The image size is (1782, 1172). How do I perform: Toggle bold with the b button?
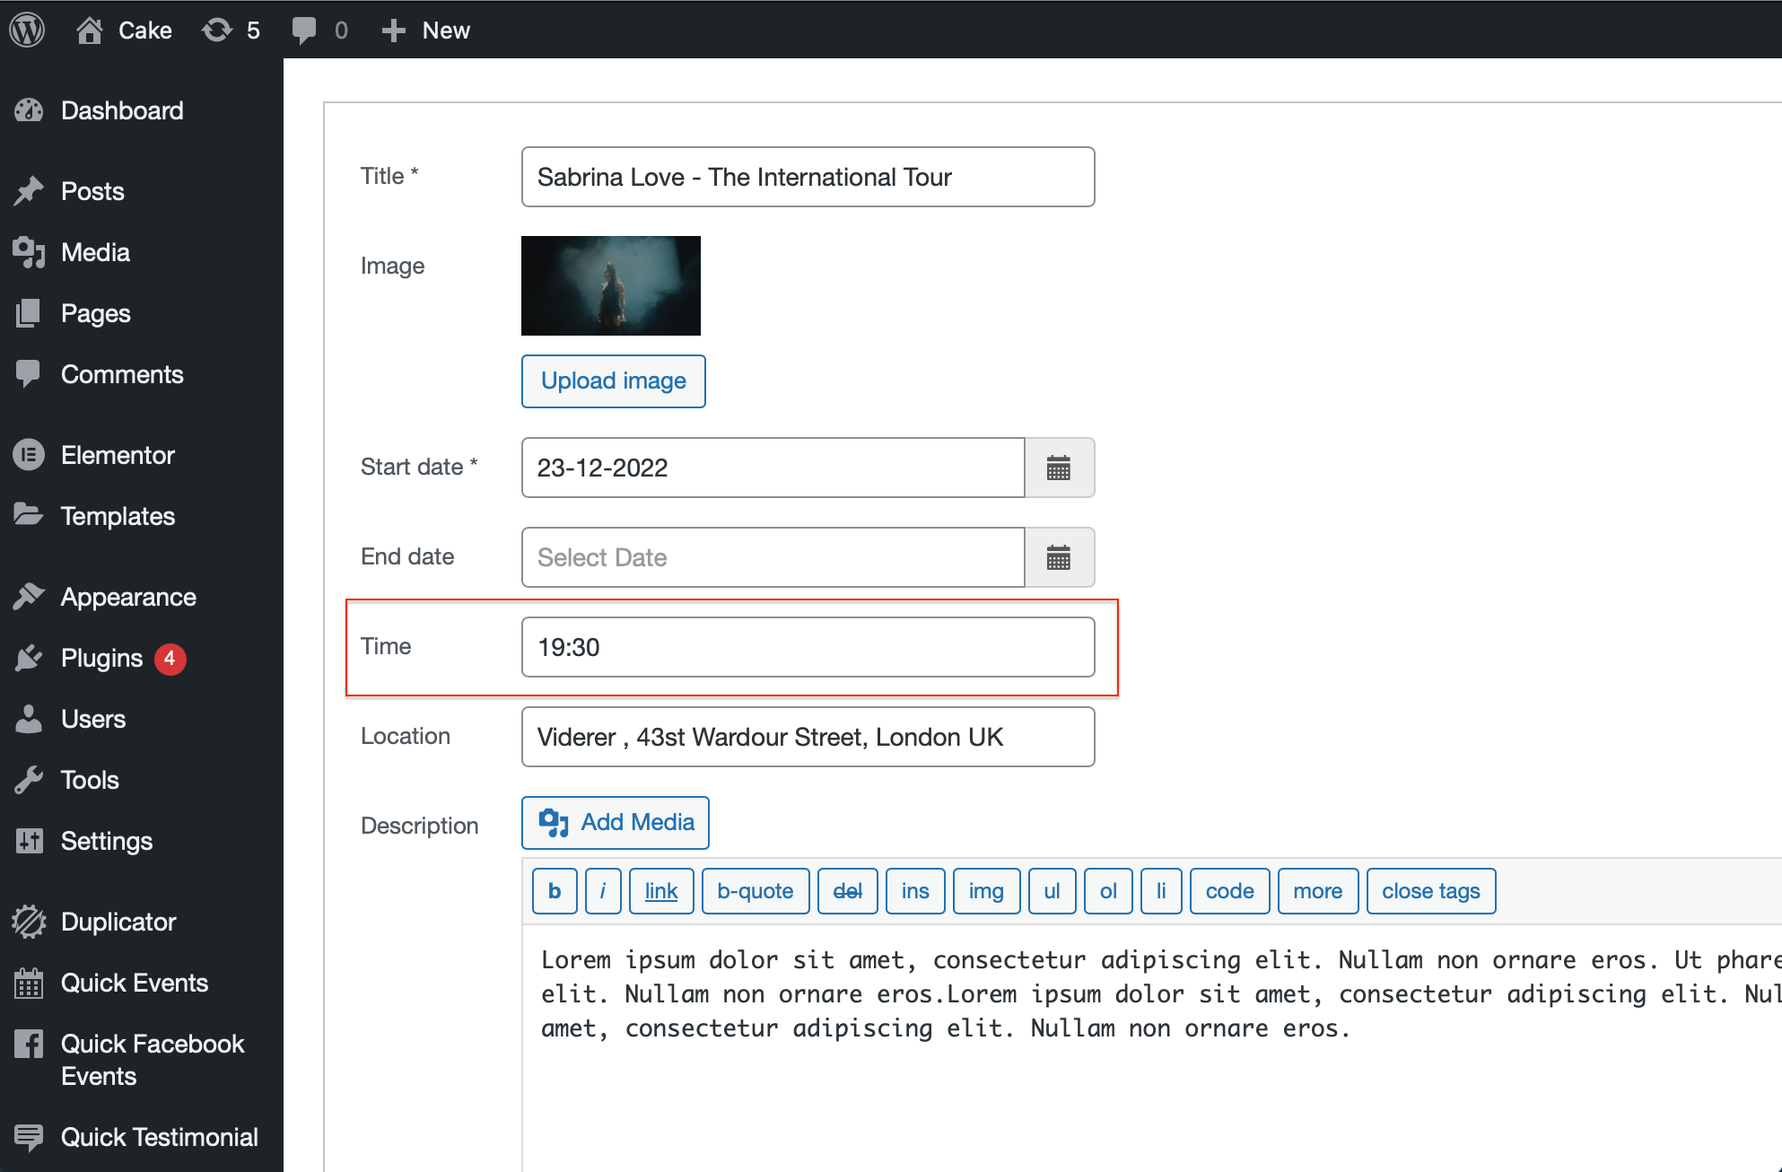click(555, 891)
